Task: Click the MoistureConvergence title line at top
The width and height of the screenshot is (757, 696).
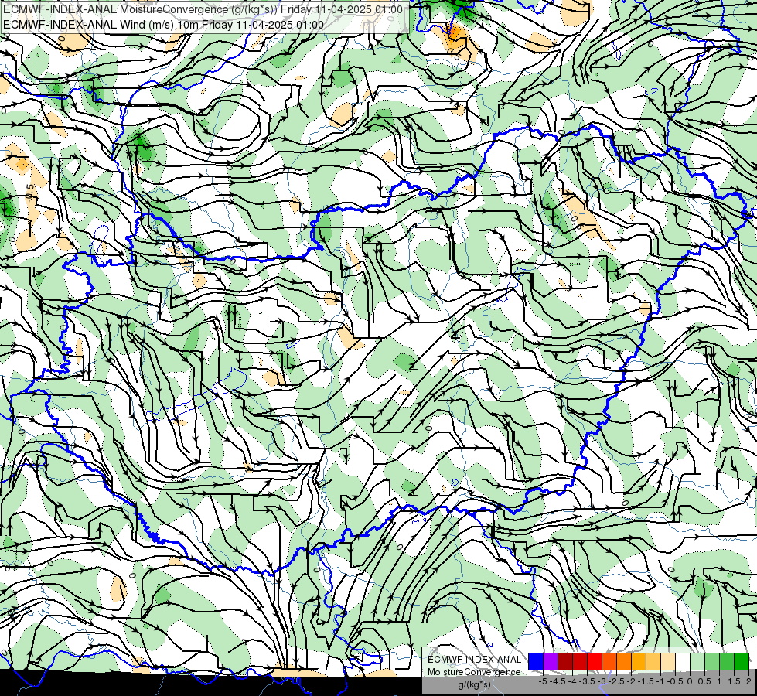Action: click(203, 9)
